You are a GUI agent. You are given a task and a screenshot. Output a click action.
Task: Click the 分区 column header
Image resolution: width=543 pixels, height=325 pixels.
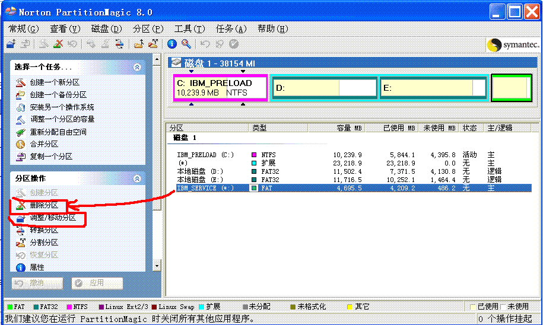pos(207,128)
